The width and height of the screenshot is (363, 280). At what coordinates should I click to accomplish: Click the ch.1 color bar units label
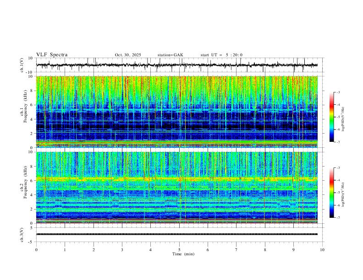pos(343,119)
